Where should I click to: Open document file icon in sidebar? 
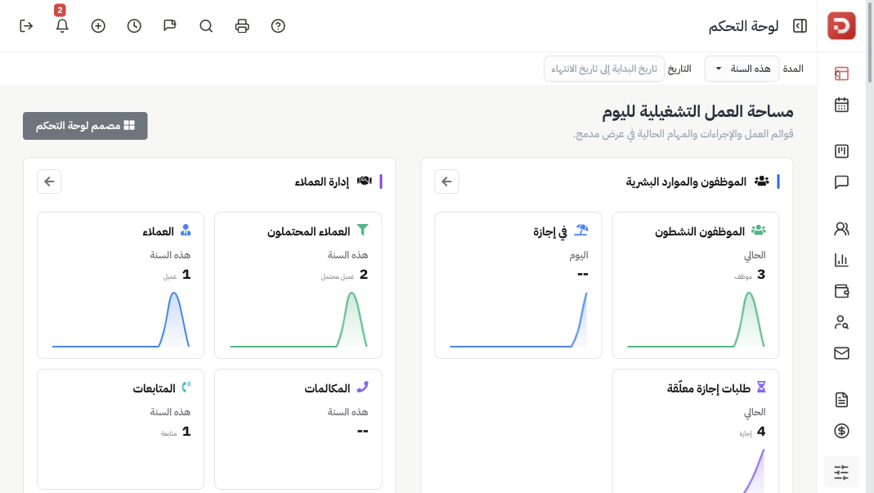point(841,399)
